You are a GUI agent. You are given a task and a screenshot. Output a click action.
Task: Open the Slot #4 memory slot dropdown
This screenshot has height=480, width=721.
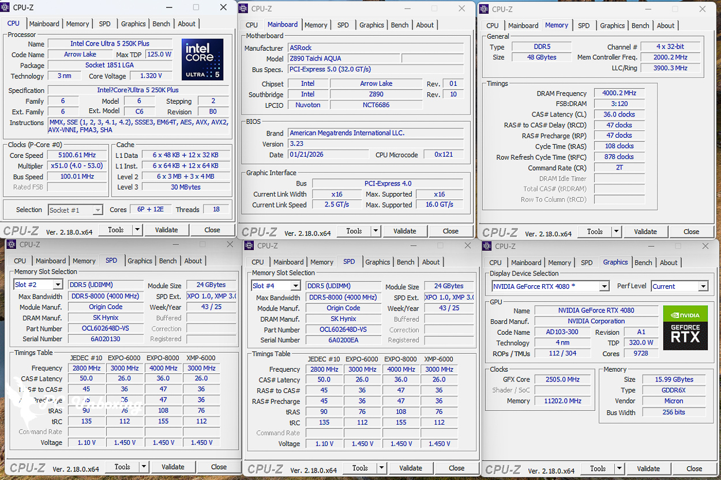coord(295,286)
